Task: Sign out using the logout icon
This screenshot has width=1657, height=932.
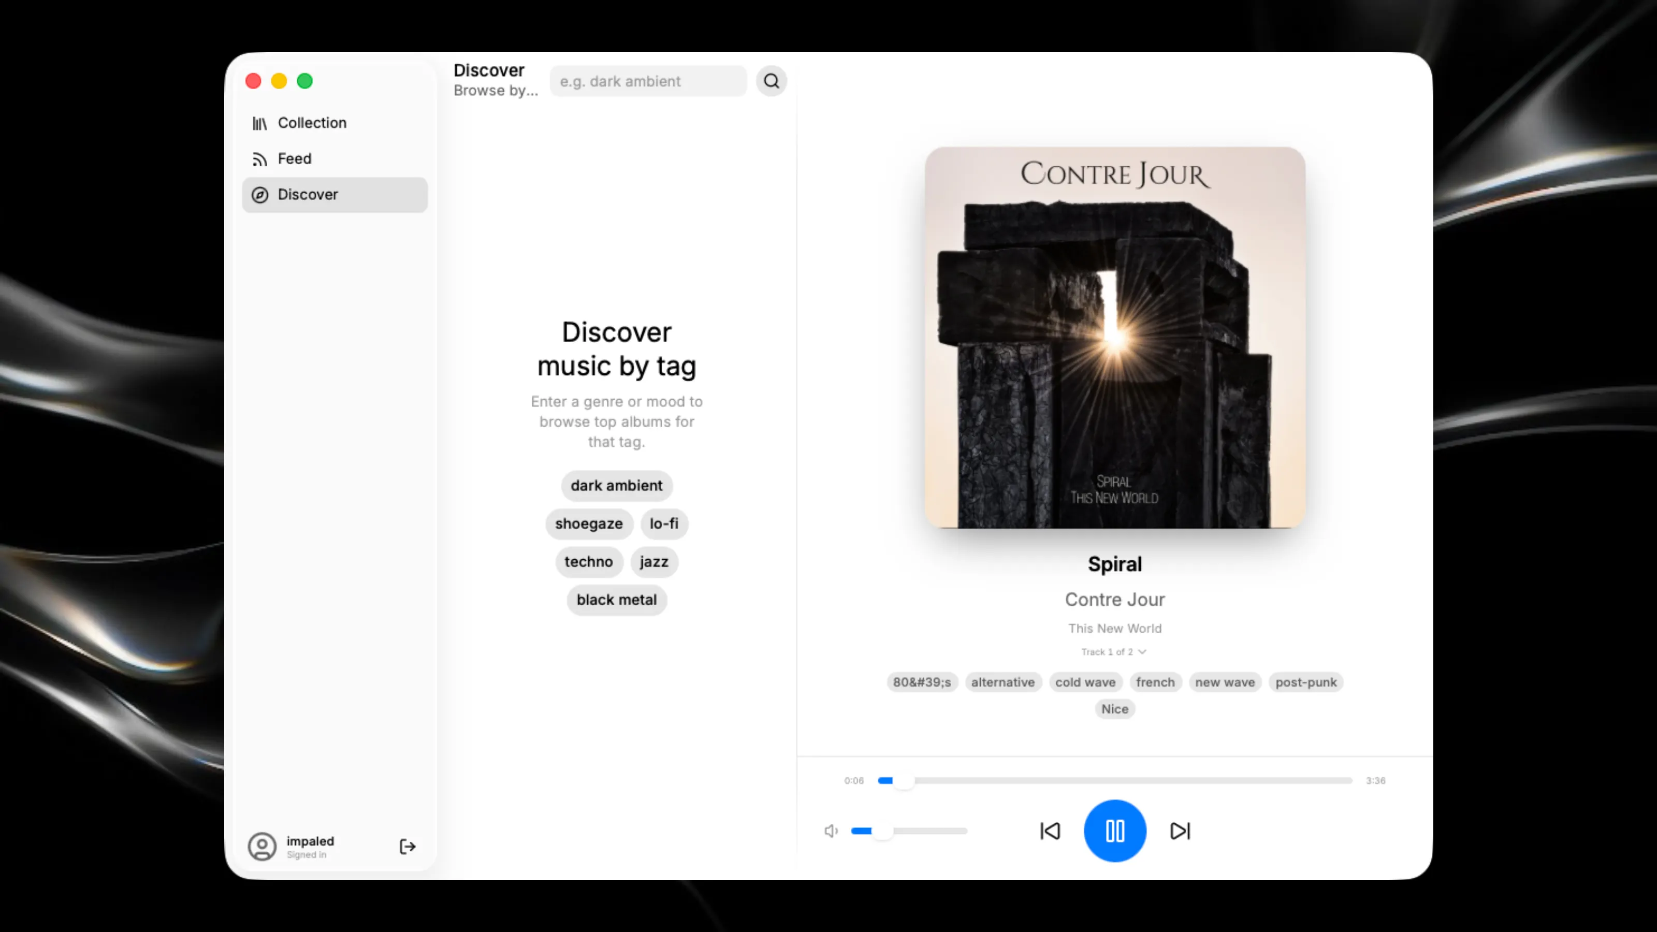Action: pos(407,847)
